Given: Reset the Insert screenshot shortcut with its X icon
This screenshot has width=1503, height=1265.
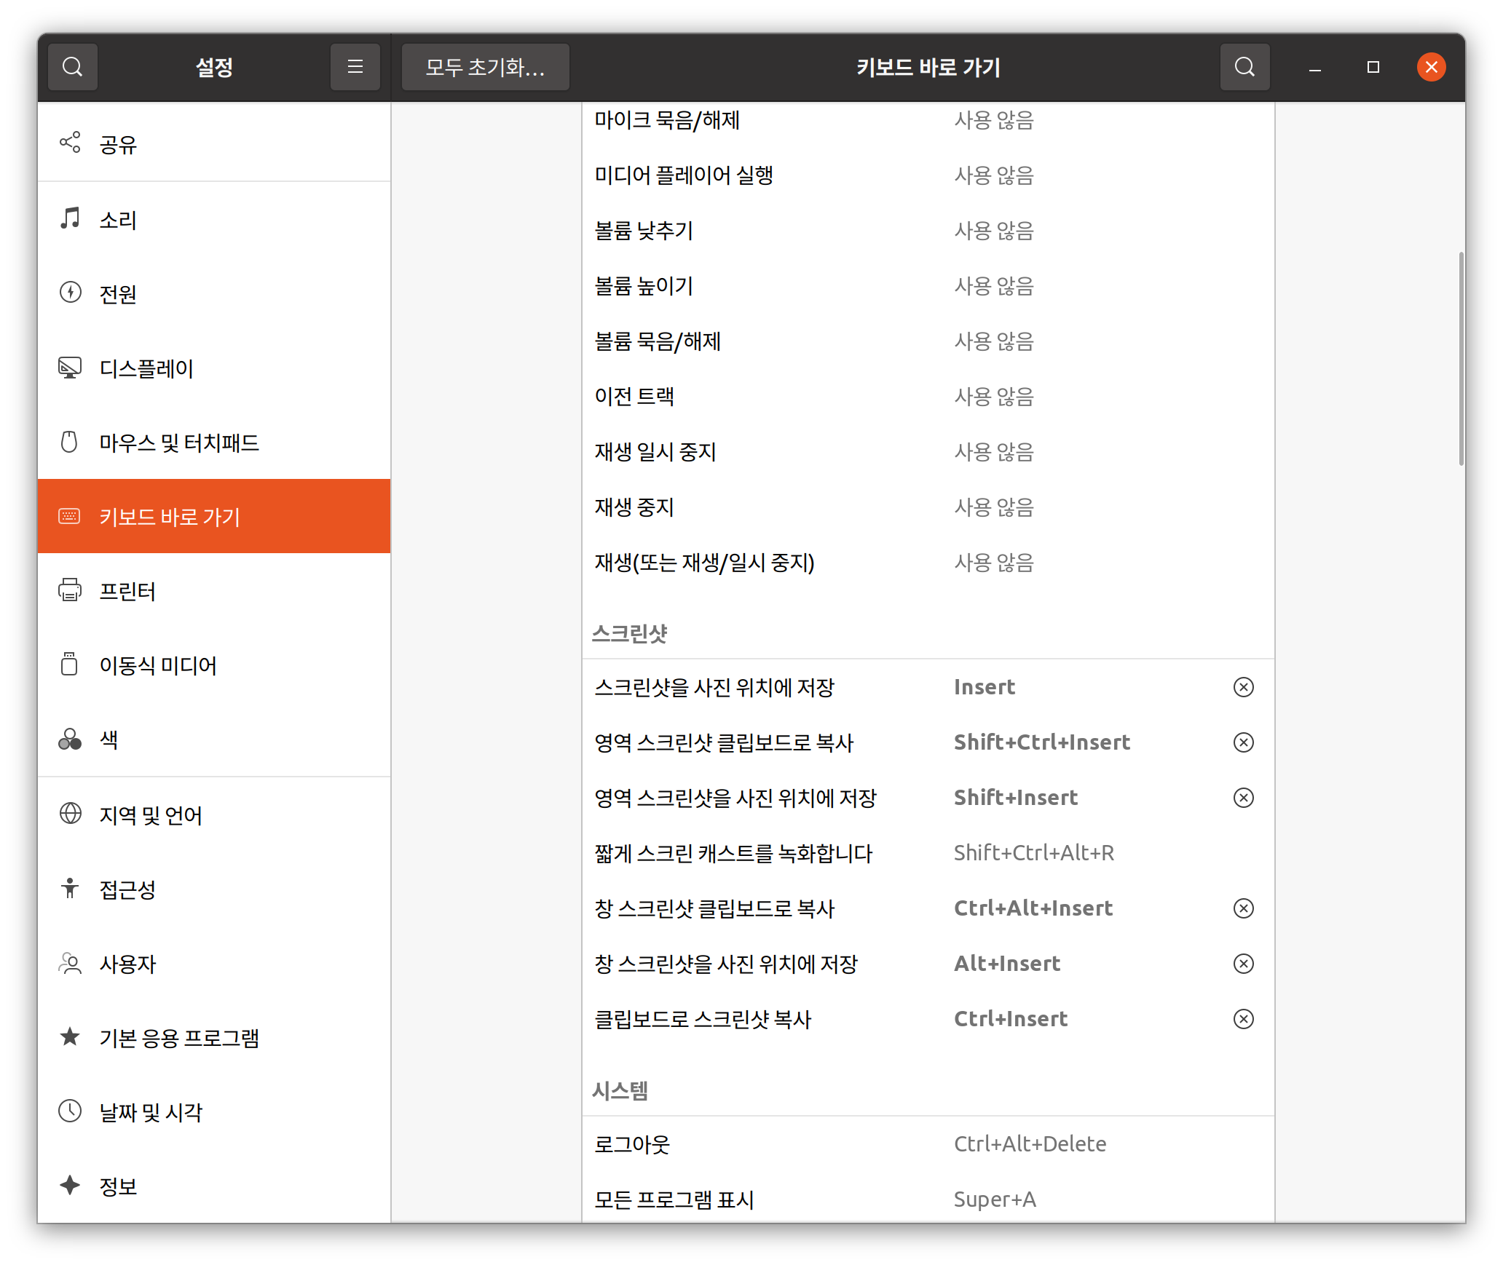Looking at the screenshot, I should (x=1244, y=687).
